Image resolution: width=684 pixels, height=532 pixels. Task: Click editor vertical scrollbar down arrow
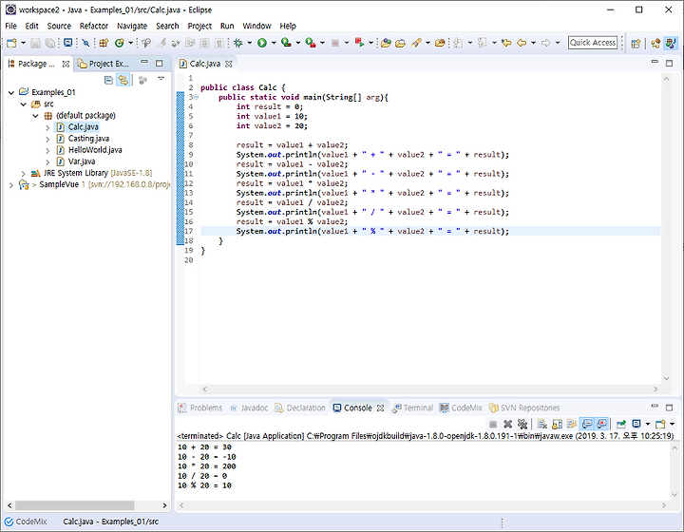[x=666, y=378]
